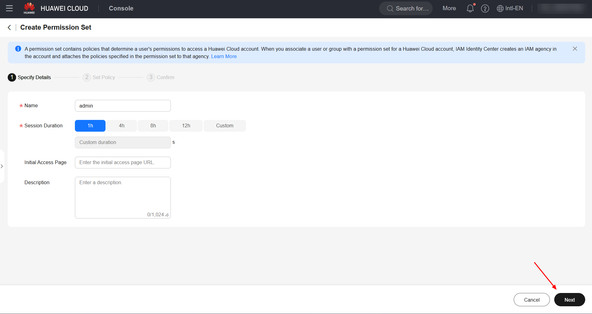
Task: Expand the More menu in header
Action: 449,8
